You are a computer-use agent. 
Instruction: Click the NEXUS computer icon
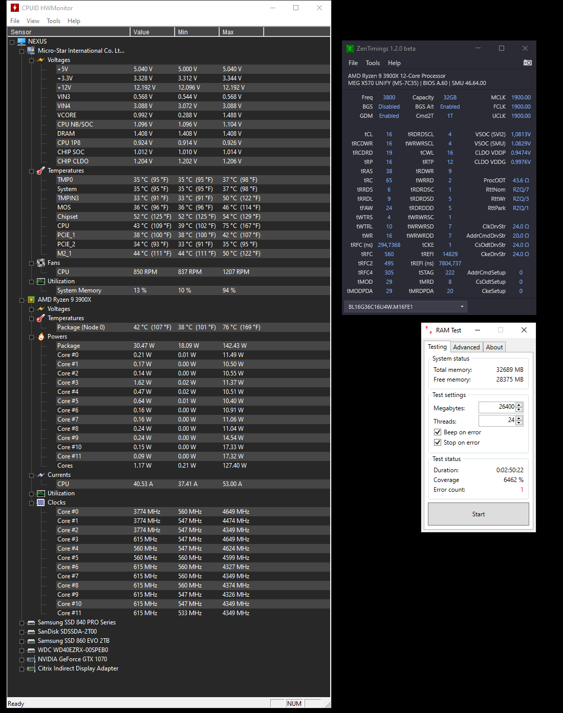pyautogui.click(x=21, y=41)
